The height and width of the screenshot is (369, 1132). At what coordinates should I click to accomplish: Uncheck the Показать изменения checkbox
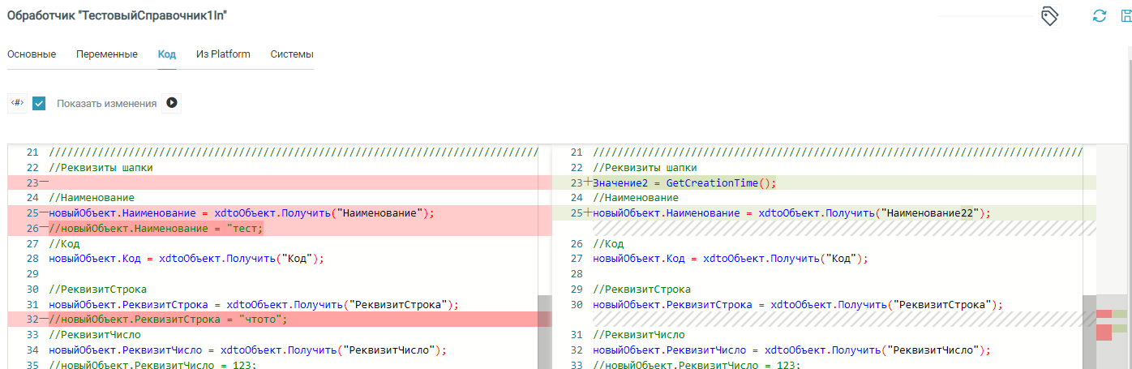pos(39,104)
